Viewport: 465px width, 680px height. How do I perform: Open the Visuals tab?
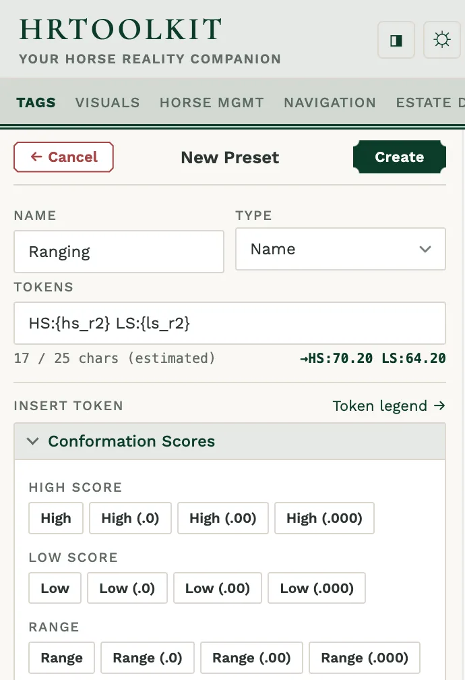tap(107, 103)
